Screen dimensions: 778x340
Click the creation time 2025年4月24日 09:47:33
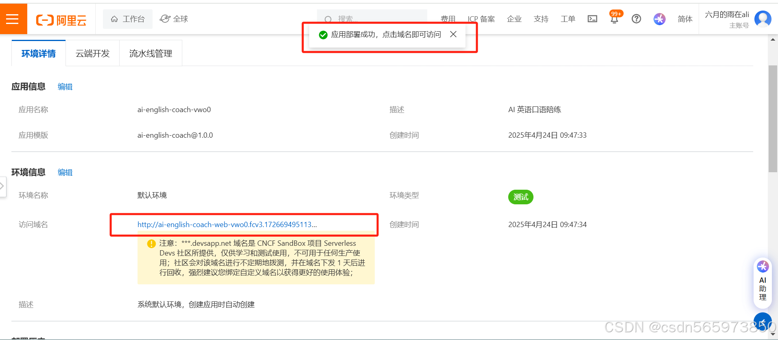pos(547,135)
